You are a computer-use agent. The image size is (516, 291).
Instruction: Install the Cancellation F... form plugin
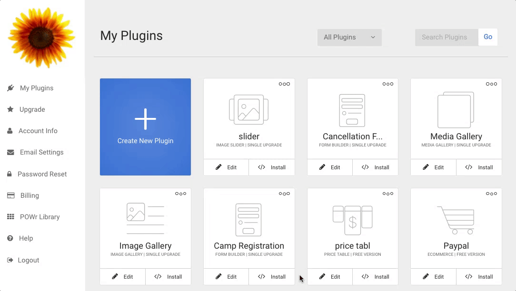point(376,167)
